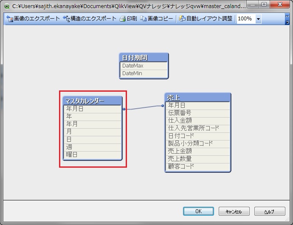The width and height of the screenshot is (293, 225).
Task: Click the キャンセル (Cancel) button
Action: (x=234, y=211)
